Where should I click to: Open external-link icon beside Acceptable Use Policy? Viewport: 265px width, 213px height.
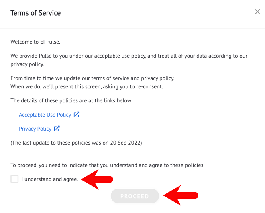click(77, 115)
